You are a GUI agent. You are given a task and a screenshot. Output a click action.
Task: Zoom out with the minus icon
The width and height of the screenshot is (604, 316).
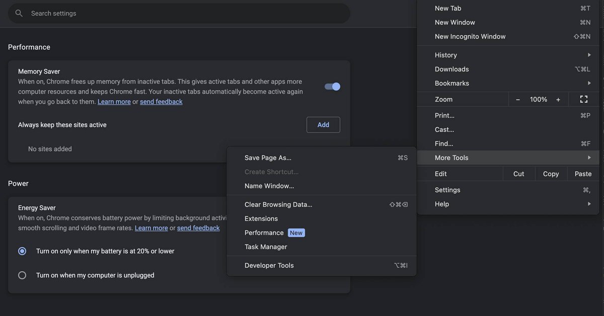517,99
